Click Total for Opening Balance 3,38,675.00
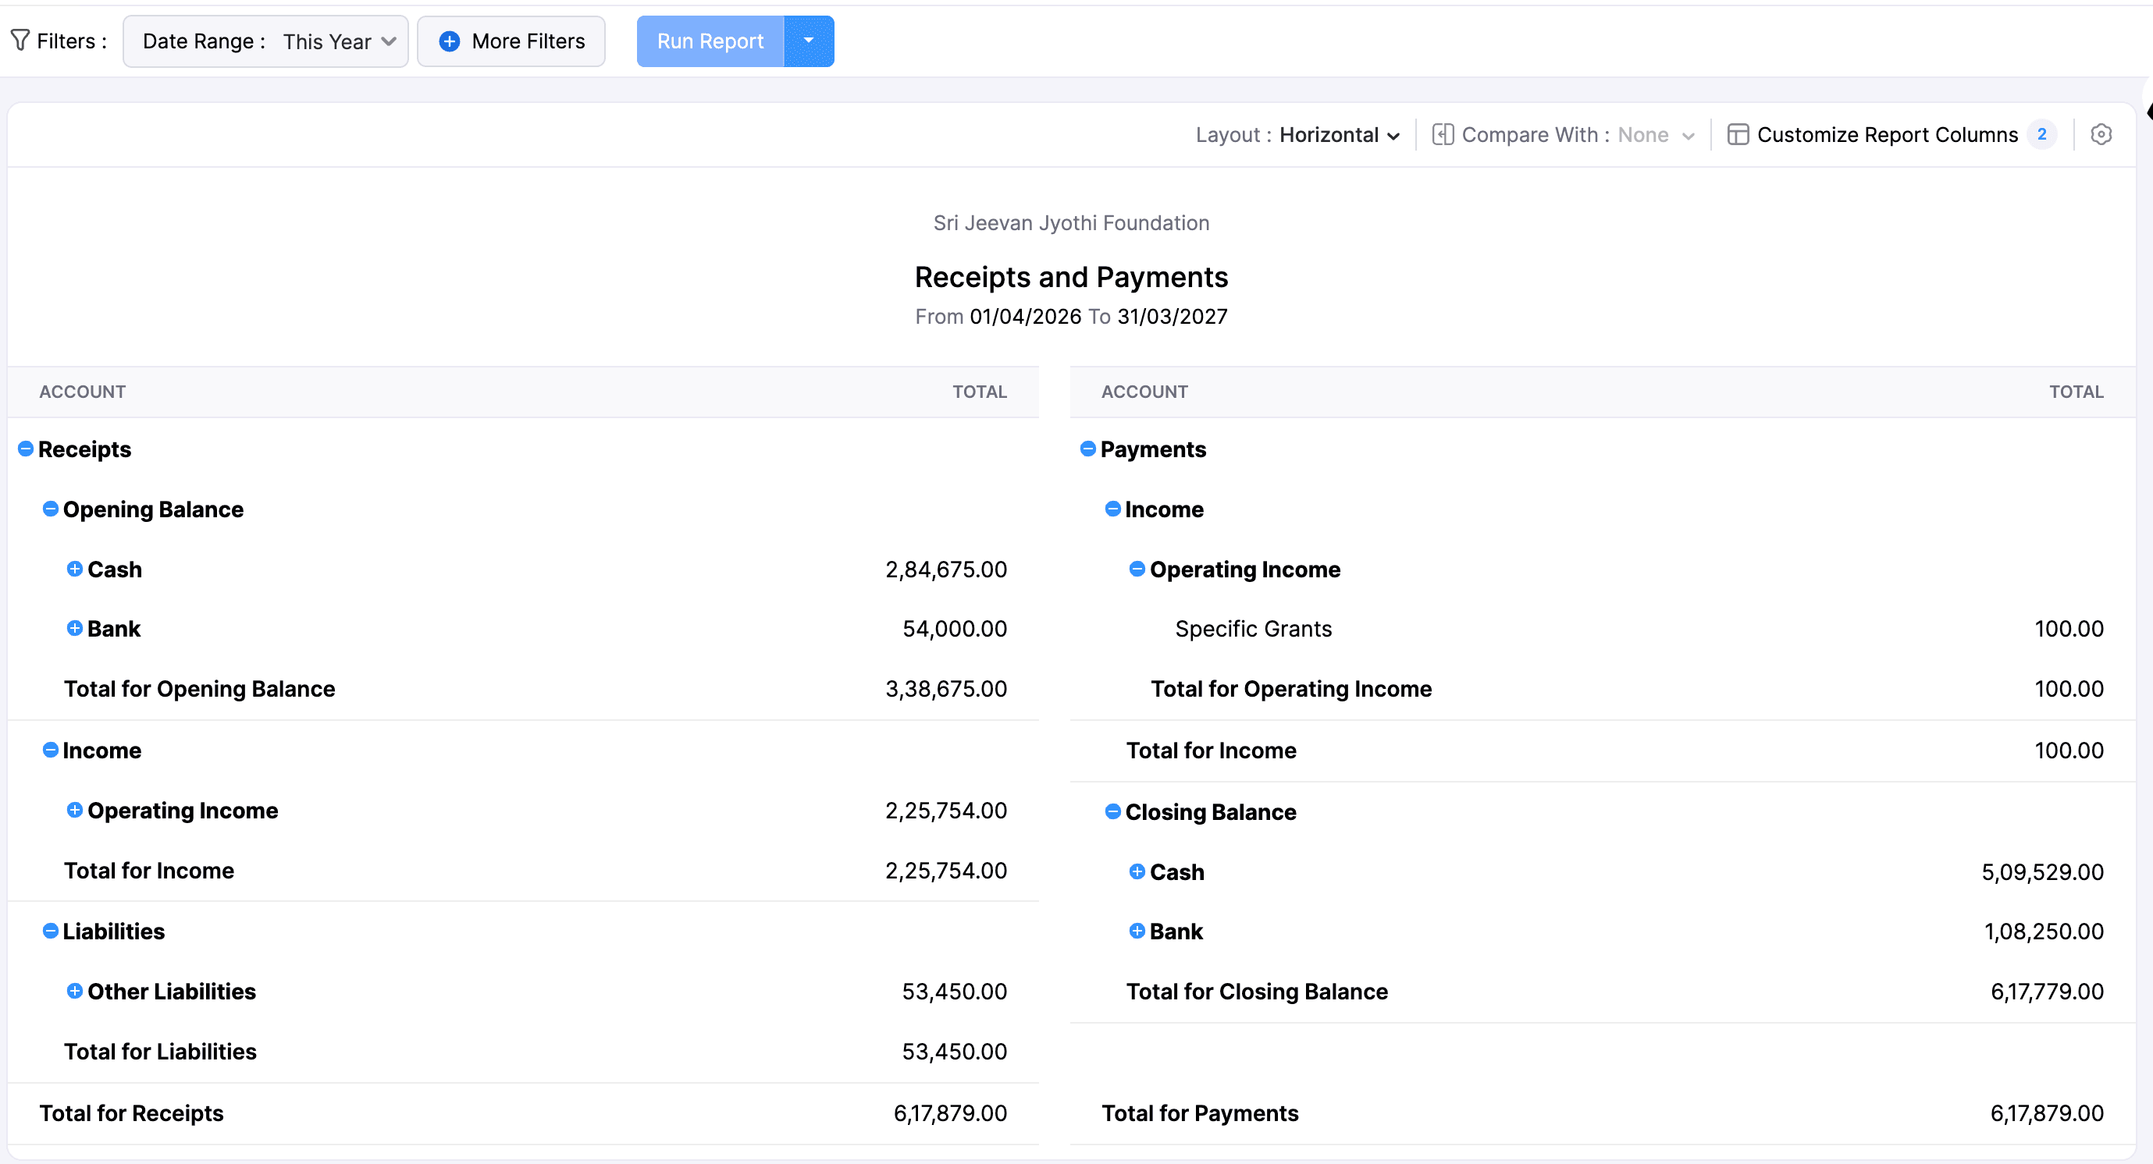 (946, 689)
